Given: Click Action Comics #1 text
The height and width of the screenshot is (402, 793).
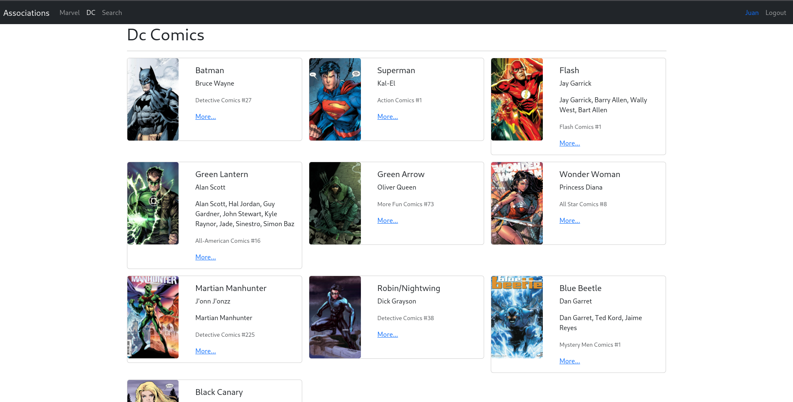Looking at the screenshot, I should point(400,101).
